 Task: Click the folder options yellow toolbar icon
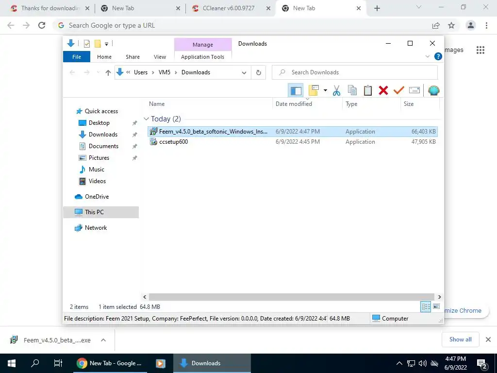(314, 90)
